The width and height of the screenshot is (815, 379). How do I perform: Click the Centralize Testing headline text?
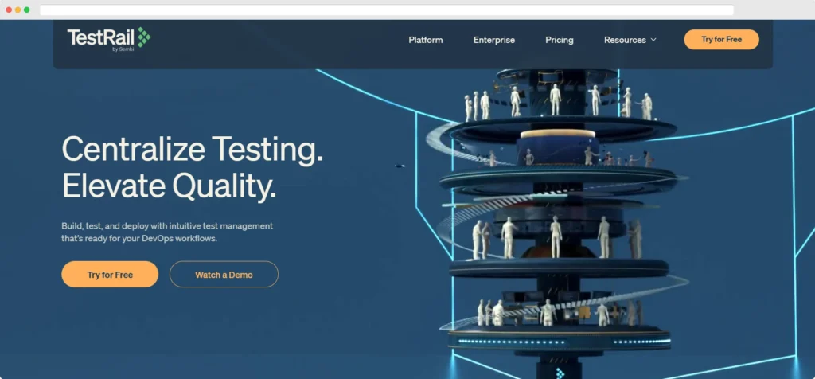[192, 149]
